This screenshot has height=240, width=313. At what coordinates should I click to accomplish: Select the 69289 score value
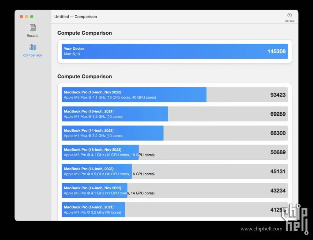point(278,114)
